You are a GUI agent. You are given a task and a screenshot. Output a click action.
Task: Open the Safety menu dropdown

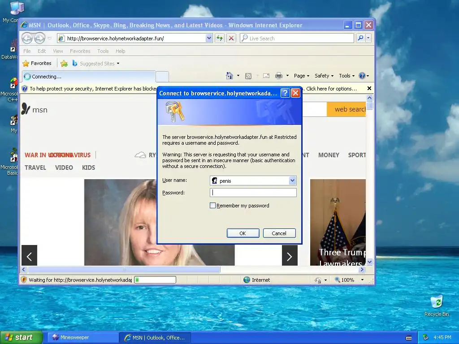[x=324, y=76]
